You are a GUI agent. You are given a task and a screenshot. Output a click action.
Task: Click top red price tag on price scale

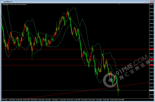(x=152, y=49)
